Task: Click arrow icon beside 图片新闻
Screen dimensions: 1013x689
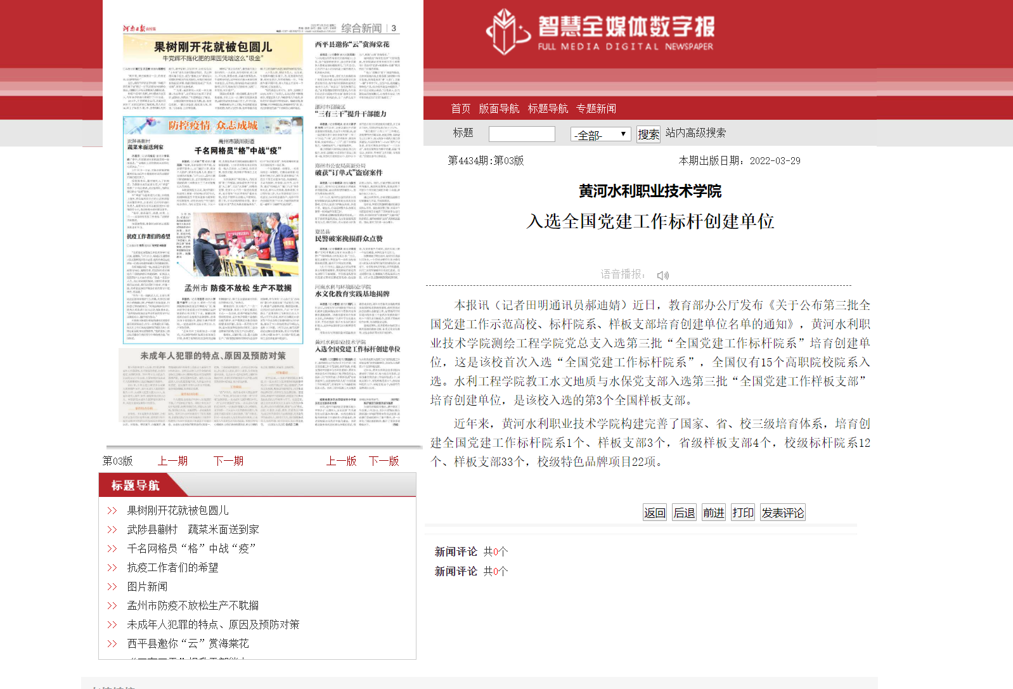Action: (112, 587)
